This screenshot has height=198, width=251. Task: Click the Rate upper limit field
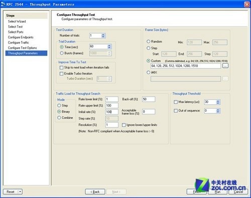tap(111, 106)
